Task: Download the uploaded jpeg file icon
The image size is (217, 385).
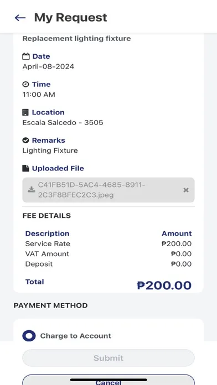Action: pos(31,190)
